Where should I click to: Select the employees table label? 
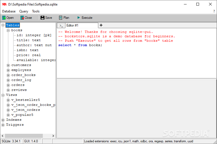coord(21,70)
